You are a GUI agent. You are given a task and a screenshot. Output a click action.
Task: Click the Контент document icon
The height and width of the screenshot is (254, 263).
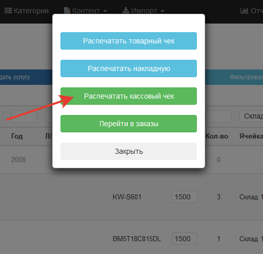67,11
